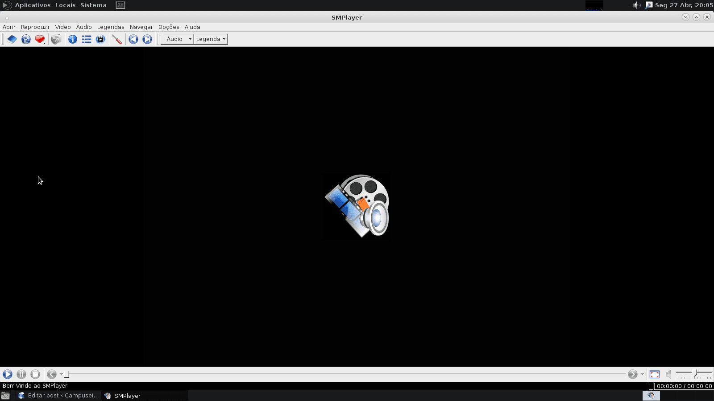Show file information with the blue info icon

[x=72, y=39]
